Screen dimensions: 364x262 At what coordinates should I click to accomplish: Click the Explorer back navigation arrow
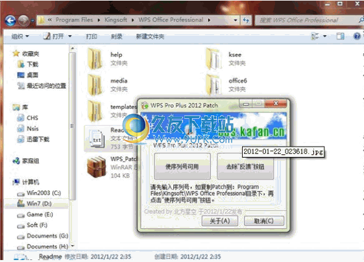pyautogui.click(x=10, y=21)
